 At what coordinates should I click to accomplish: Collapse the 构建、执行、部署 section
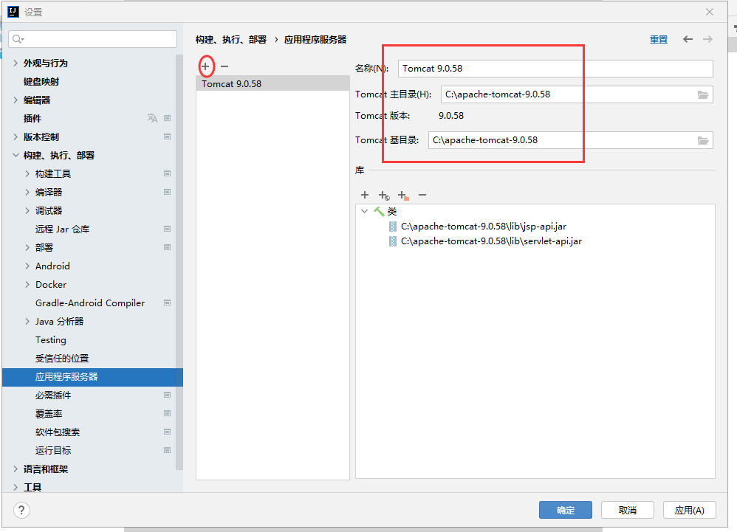coord(16,156)
